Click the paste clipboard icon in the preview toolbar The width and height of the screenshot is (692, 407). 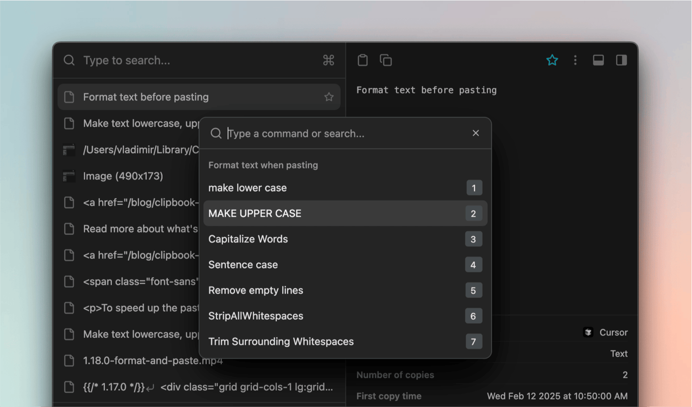click(363, 60)
